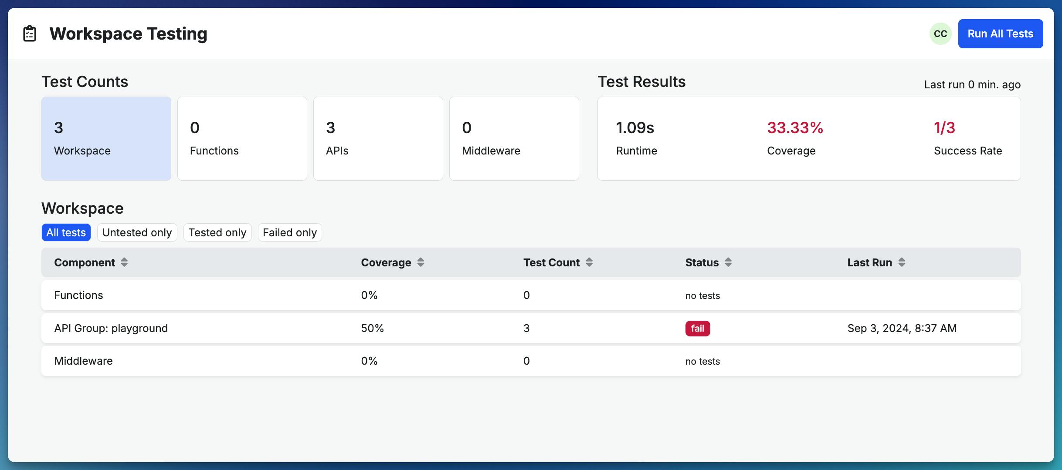Enable the Untested only filter
This screenshot has height=470, width=1062.
tap(137, 232)
